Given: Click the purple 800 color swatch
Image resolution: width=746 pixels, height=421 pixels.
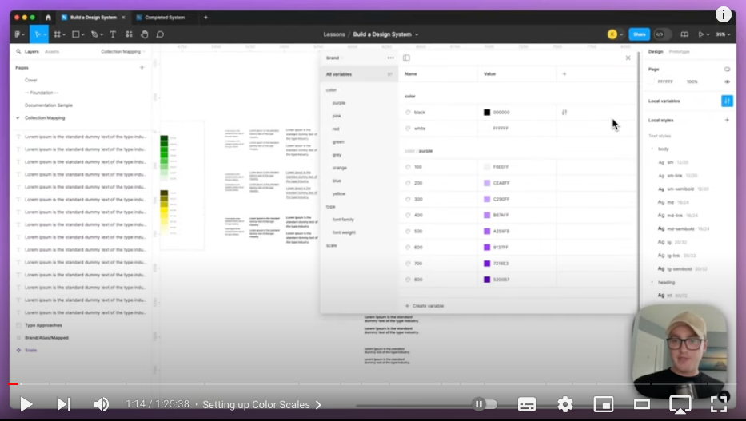Looking at the screenshot, I should (x=487, y=280).
